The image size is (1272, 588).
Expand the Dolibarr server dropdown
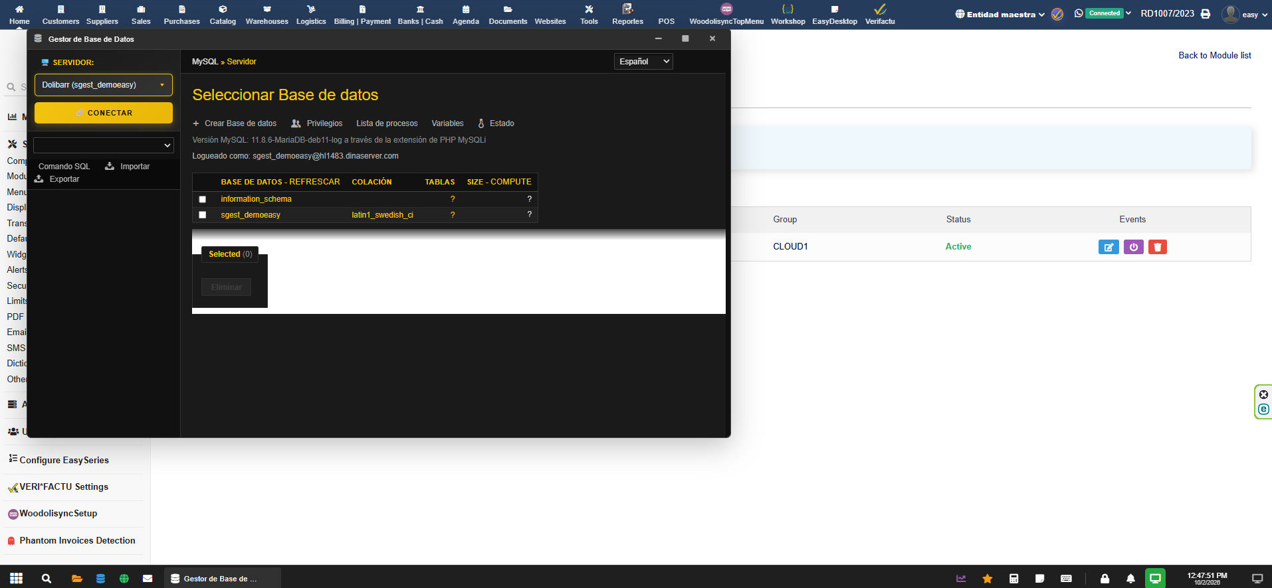pyautogui.click(x=104, y=85)
